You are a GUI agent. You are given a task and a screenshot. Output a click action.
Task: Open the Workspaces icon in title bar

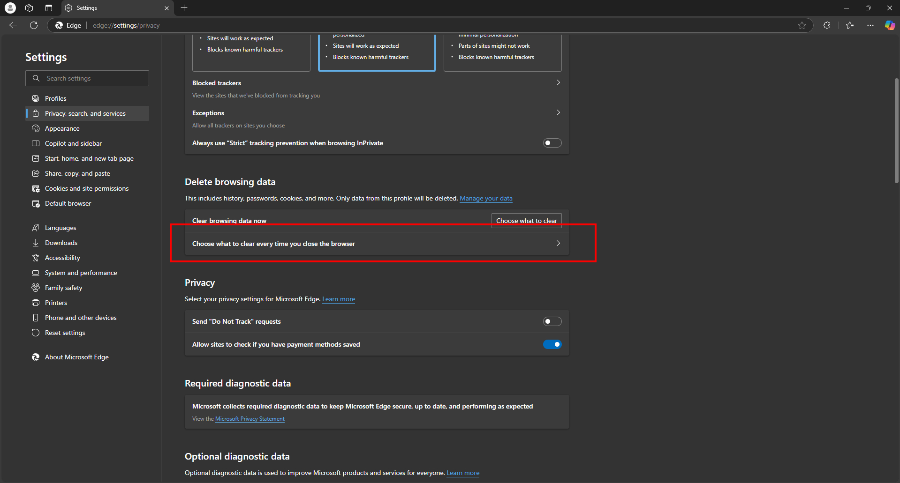(29, 8)
